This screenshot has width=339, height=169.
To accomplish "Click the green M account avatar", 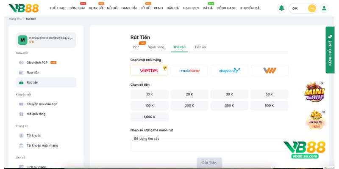I will click(x=22, y=40).
